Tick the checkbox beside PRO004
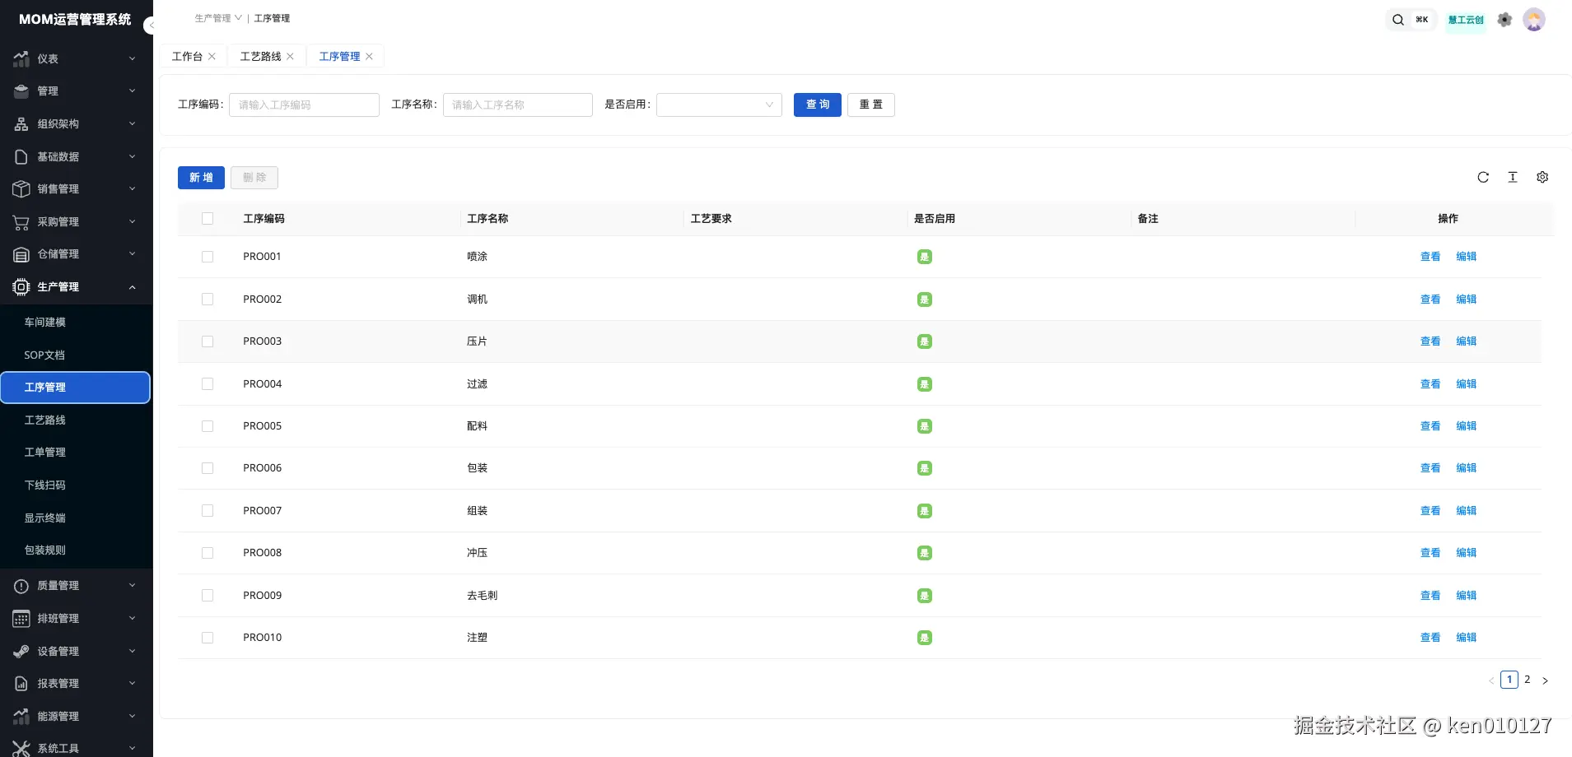 click(208, 384)
